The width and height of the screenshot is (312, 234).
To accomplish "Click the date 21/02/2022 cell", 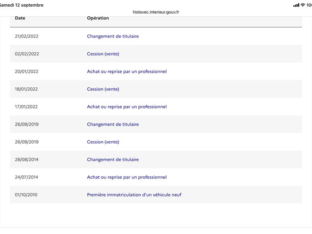I will (x=27, y=36).
